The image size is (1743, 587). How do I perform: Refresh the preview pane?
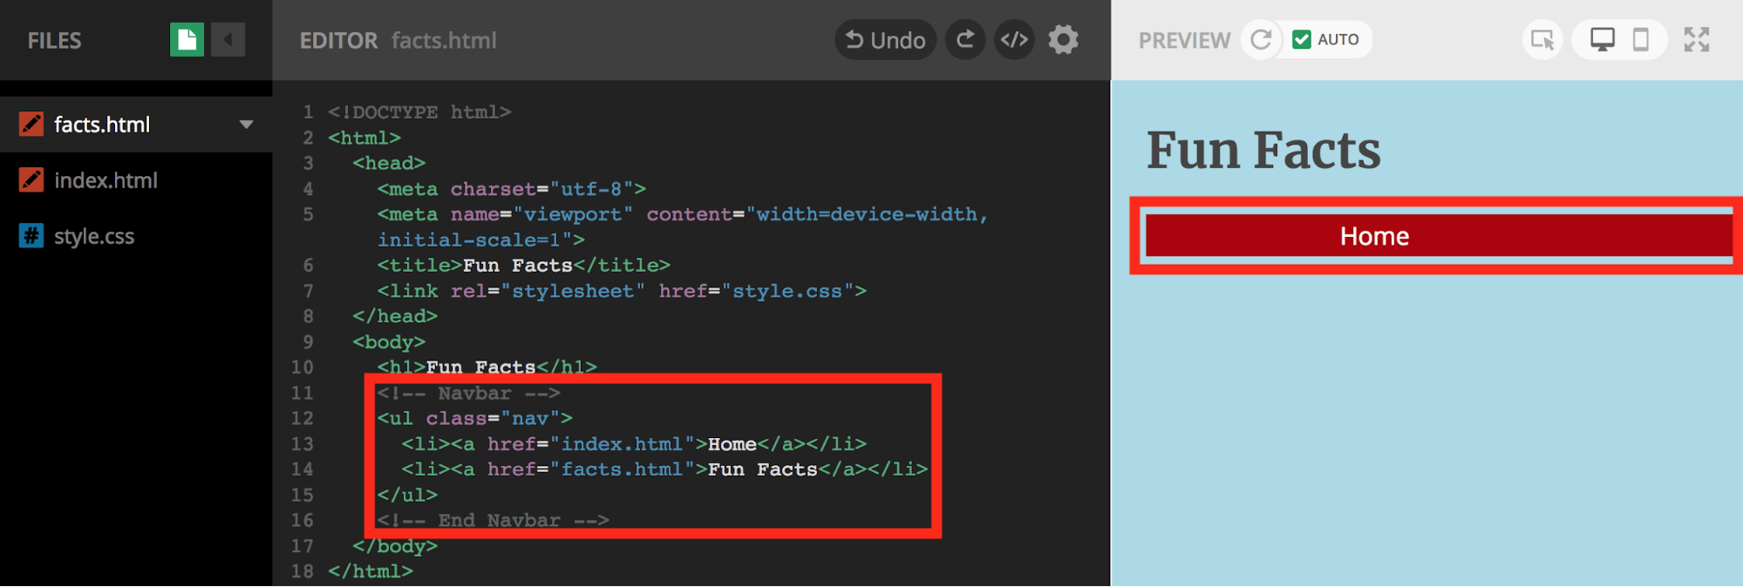pos(1261,40)
